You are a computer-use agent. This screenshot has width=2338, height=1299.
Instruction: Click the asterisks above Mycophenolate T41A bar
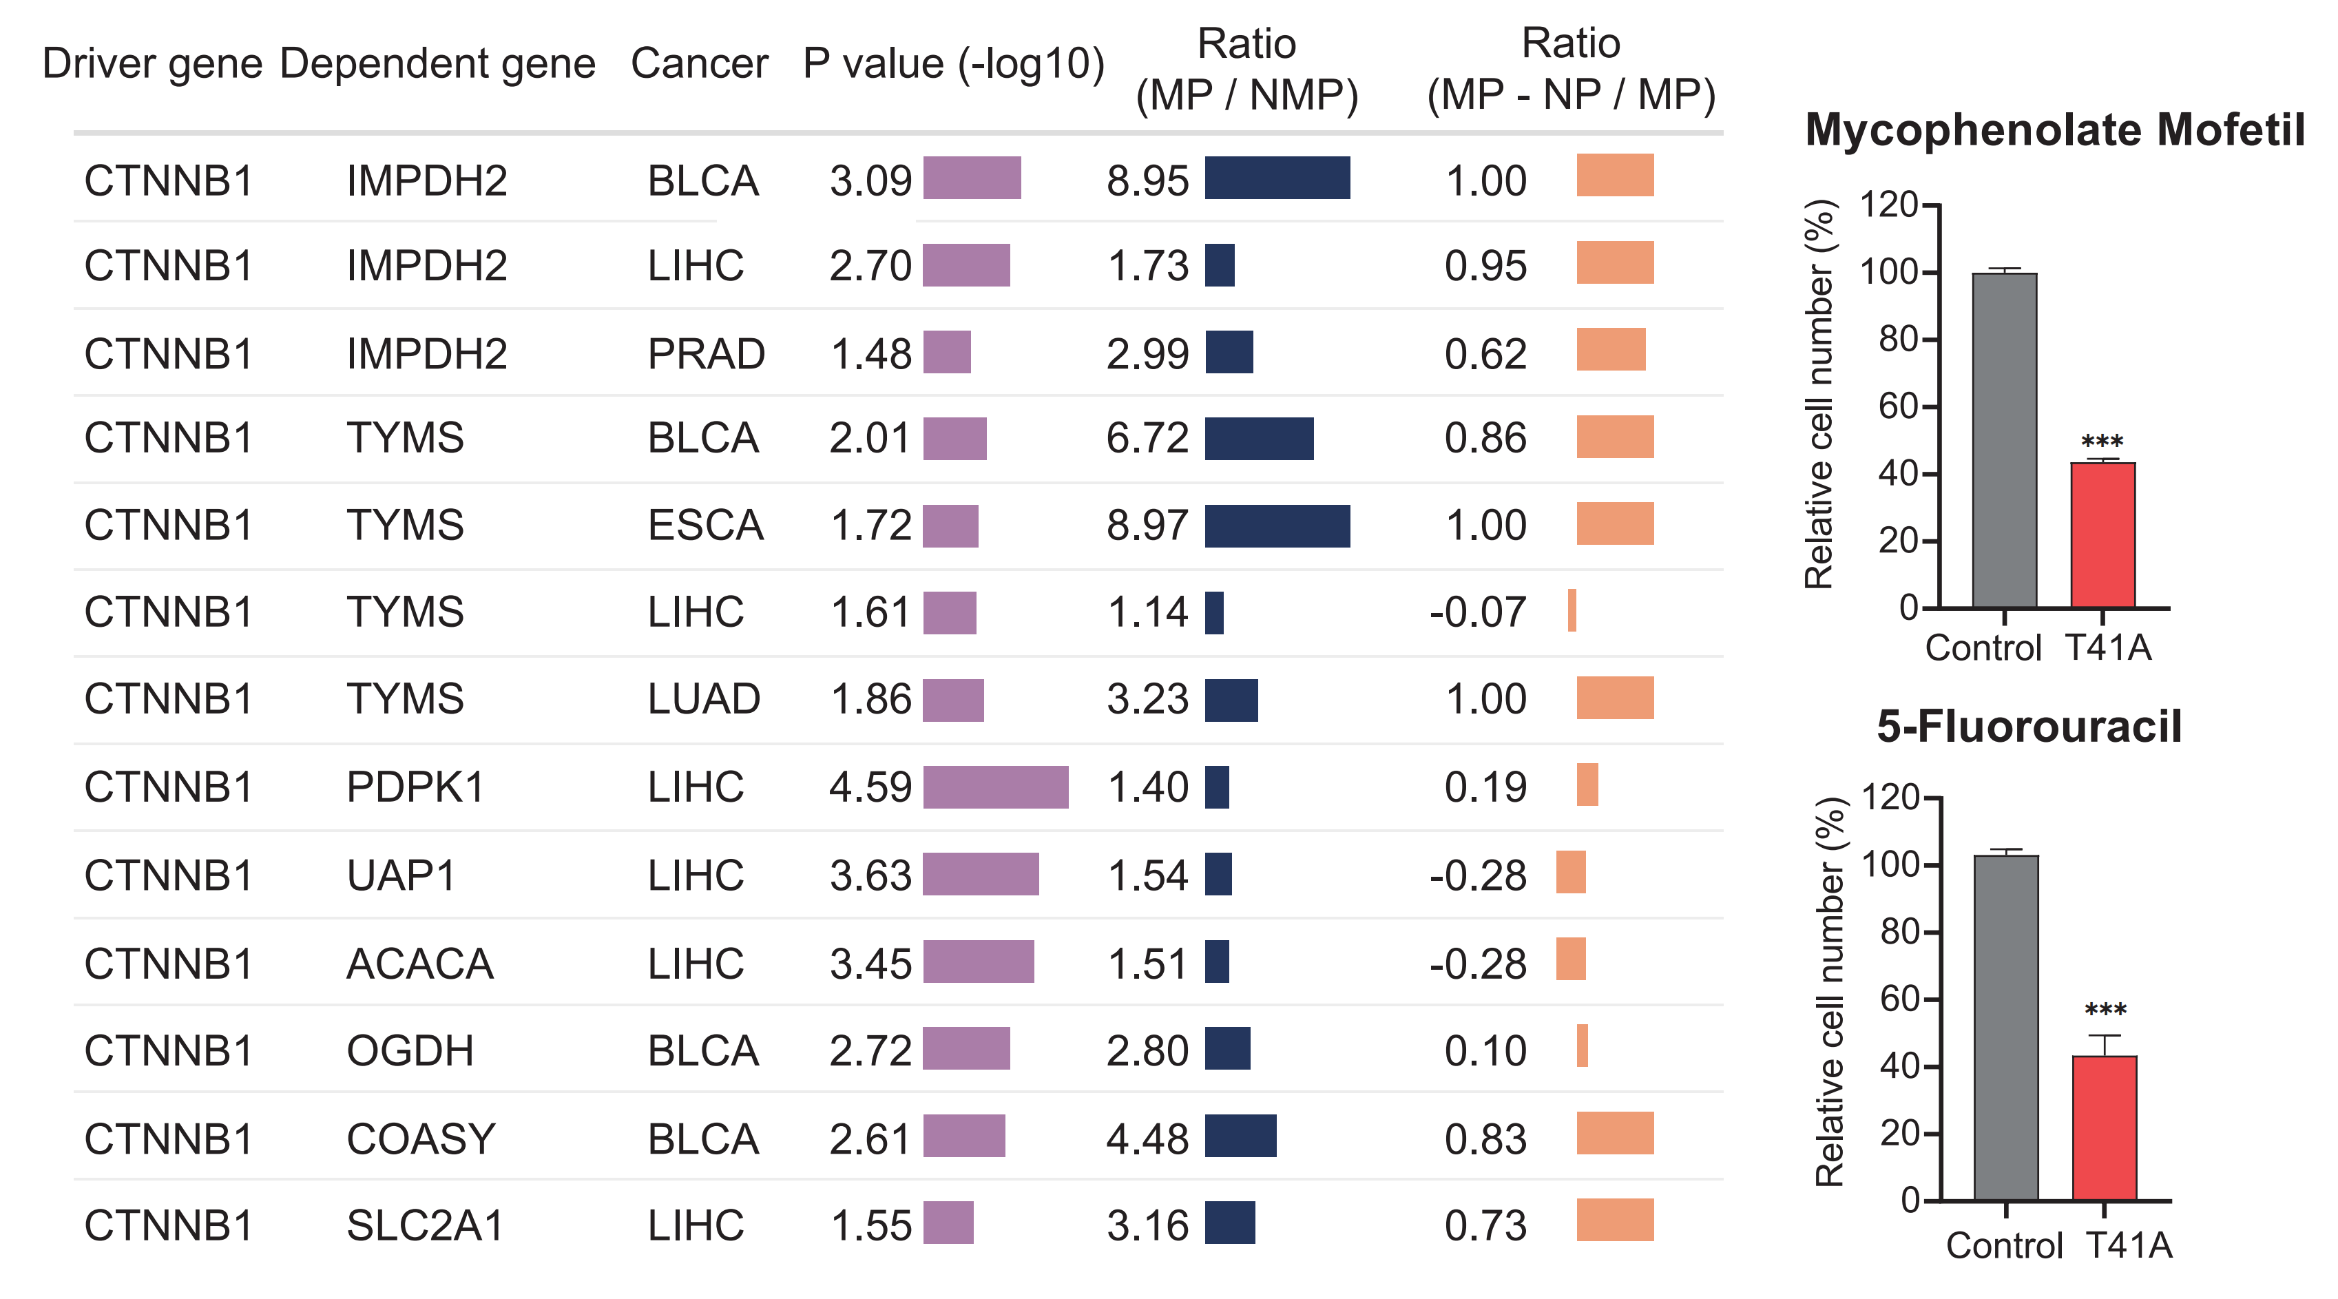[x=2102, y=443]
